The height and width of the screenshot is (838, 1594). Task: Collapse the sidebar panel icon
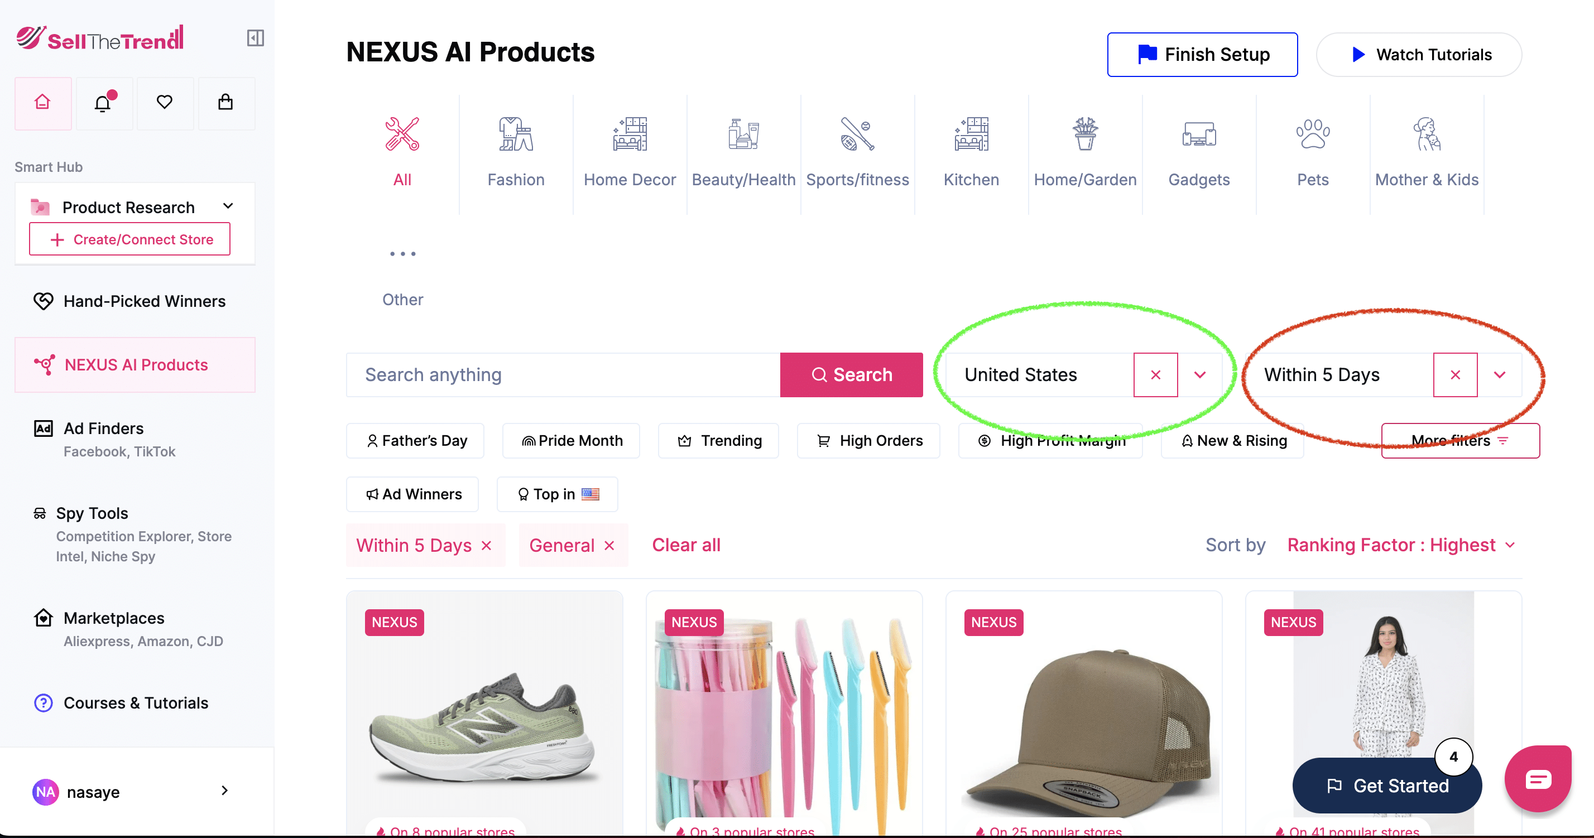(255, 38)
